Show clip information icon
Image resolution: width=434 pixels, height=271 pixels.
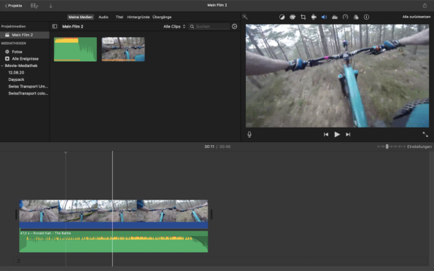click(366, 17)
